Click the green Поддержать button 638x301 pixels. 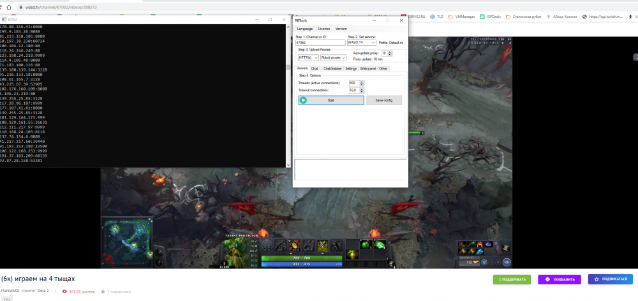[x=512, y=279]
